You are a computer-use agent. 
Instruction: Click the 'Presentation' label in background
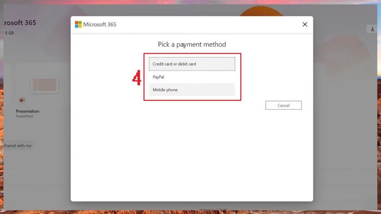[27, 111]
